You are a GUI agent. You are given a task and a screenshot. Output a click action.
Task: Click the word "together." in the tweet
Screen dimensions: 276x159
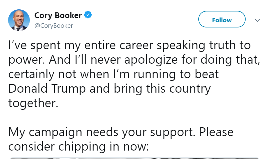click(33, 103)
